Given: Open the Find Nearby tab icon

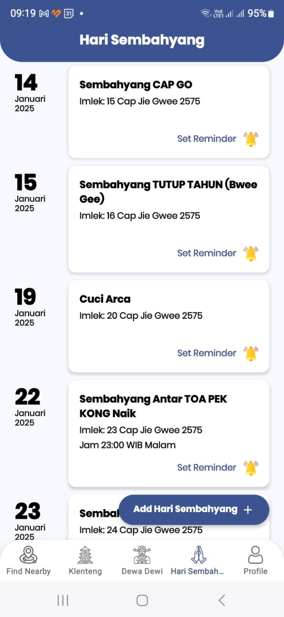Looking at the screenshot, I should point(28,554).
